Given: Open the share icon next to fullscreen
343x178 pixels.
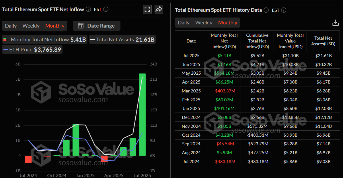Looking at the screenshot, I should pos(159,9).
